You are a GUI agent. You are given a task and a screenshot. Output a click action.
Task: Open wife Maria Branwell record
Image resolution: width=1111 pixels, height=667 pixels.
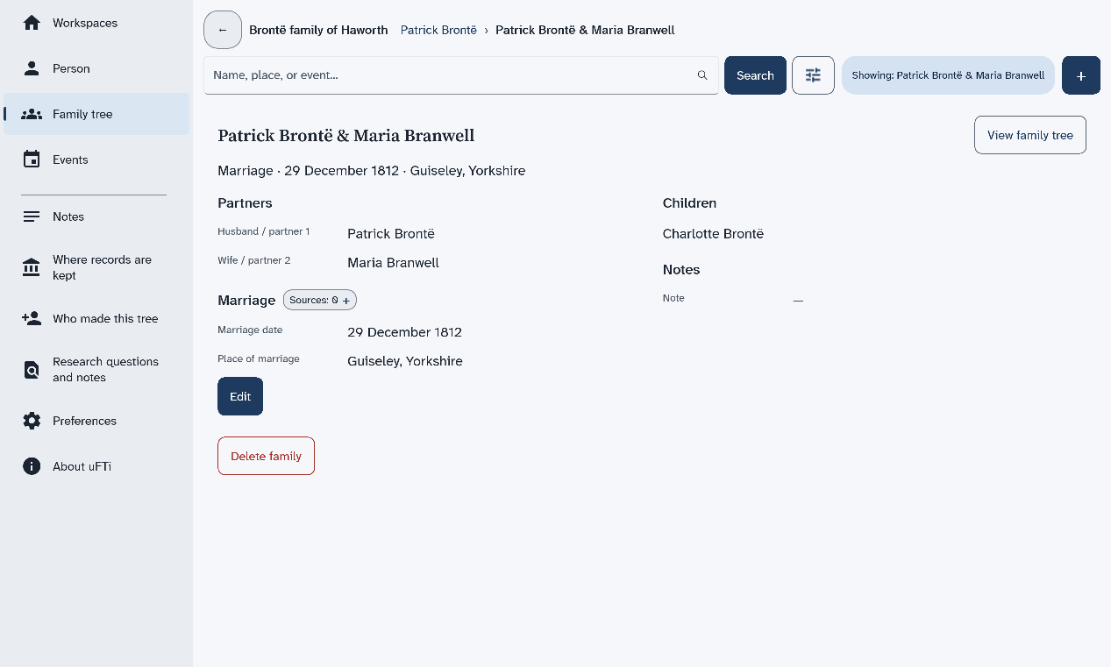pos(393,263)
